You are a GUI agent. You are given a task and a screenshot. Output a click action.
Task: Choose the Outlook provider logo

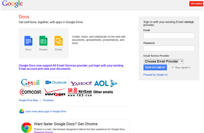pos(56,83)
